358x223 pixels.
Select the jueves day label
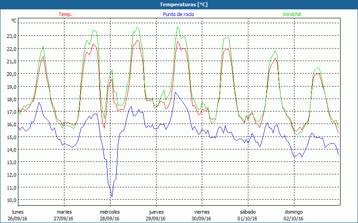tap(156, 212)
